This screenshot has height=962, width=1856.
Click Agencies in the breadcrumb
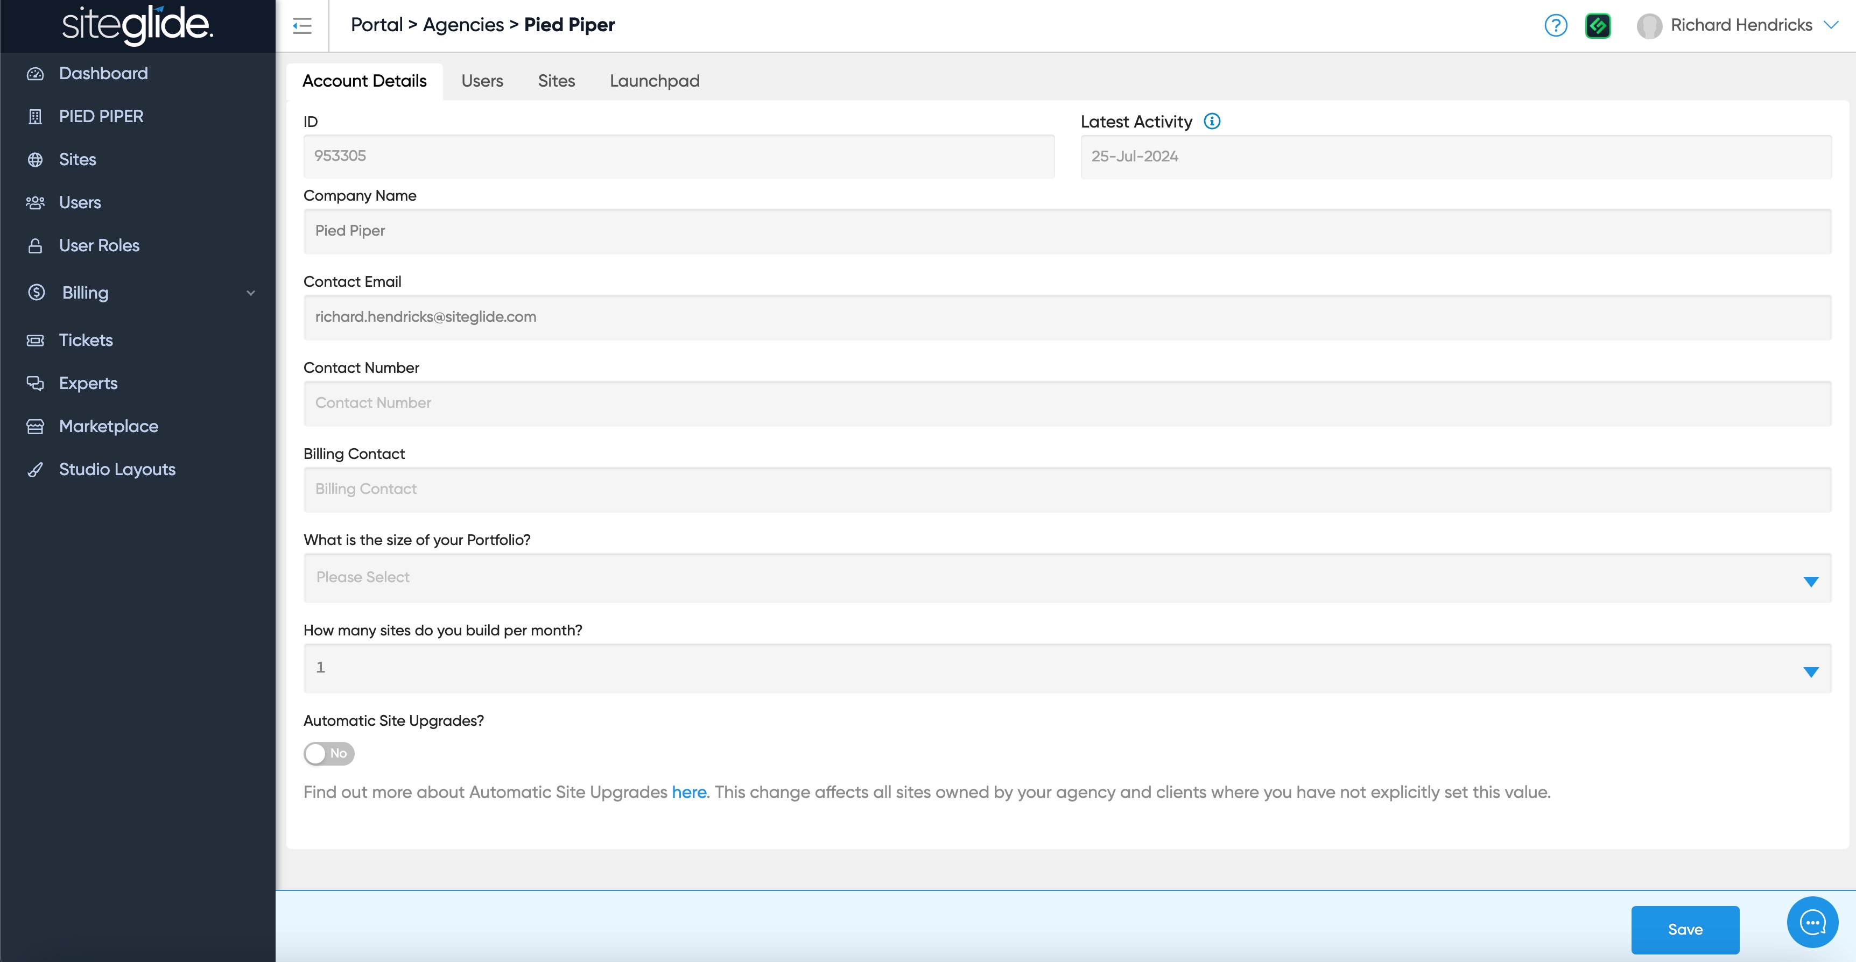(x=463, y=25)
